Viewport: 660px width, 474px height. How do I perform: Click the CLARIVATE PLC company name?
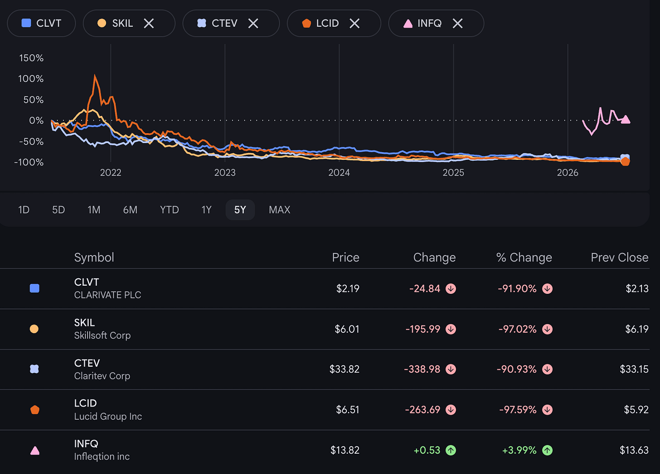click(x=108, y=295)
